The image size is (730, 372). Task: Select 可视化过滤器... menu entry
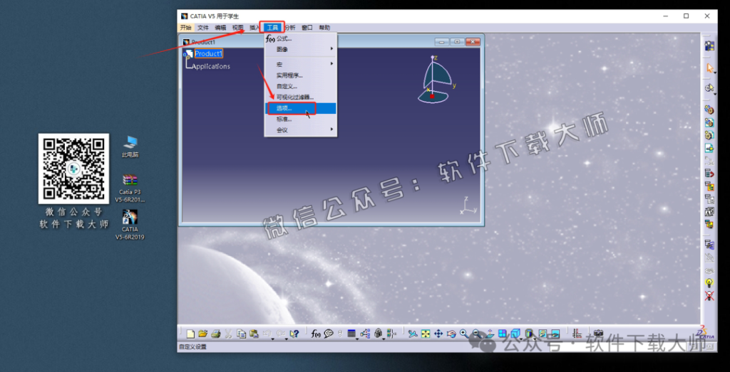point(300,97)
